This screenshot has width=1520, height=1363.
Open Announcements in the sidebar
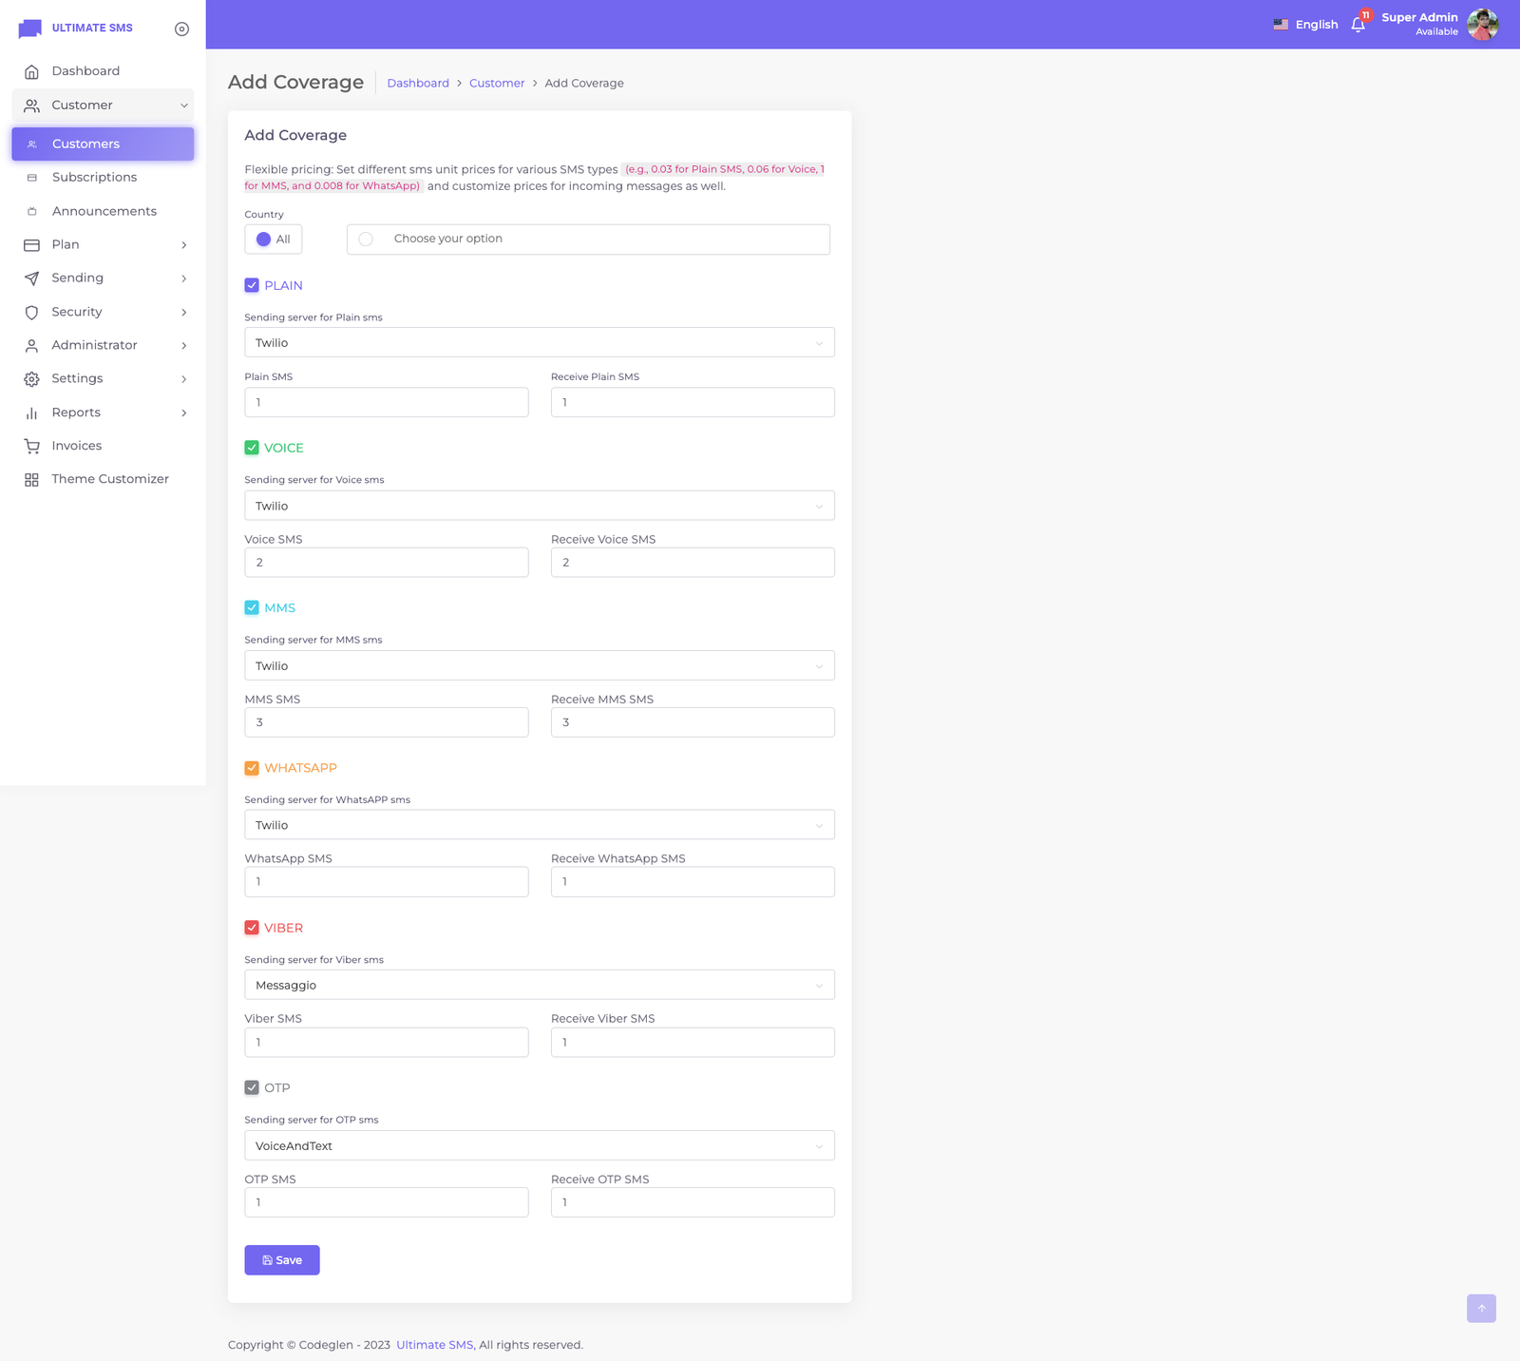(x=104, y=211)
